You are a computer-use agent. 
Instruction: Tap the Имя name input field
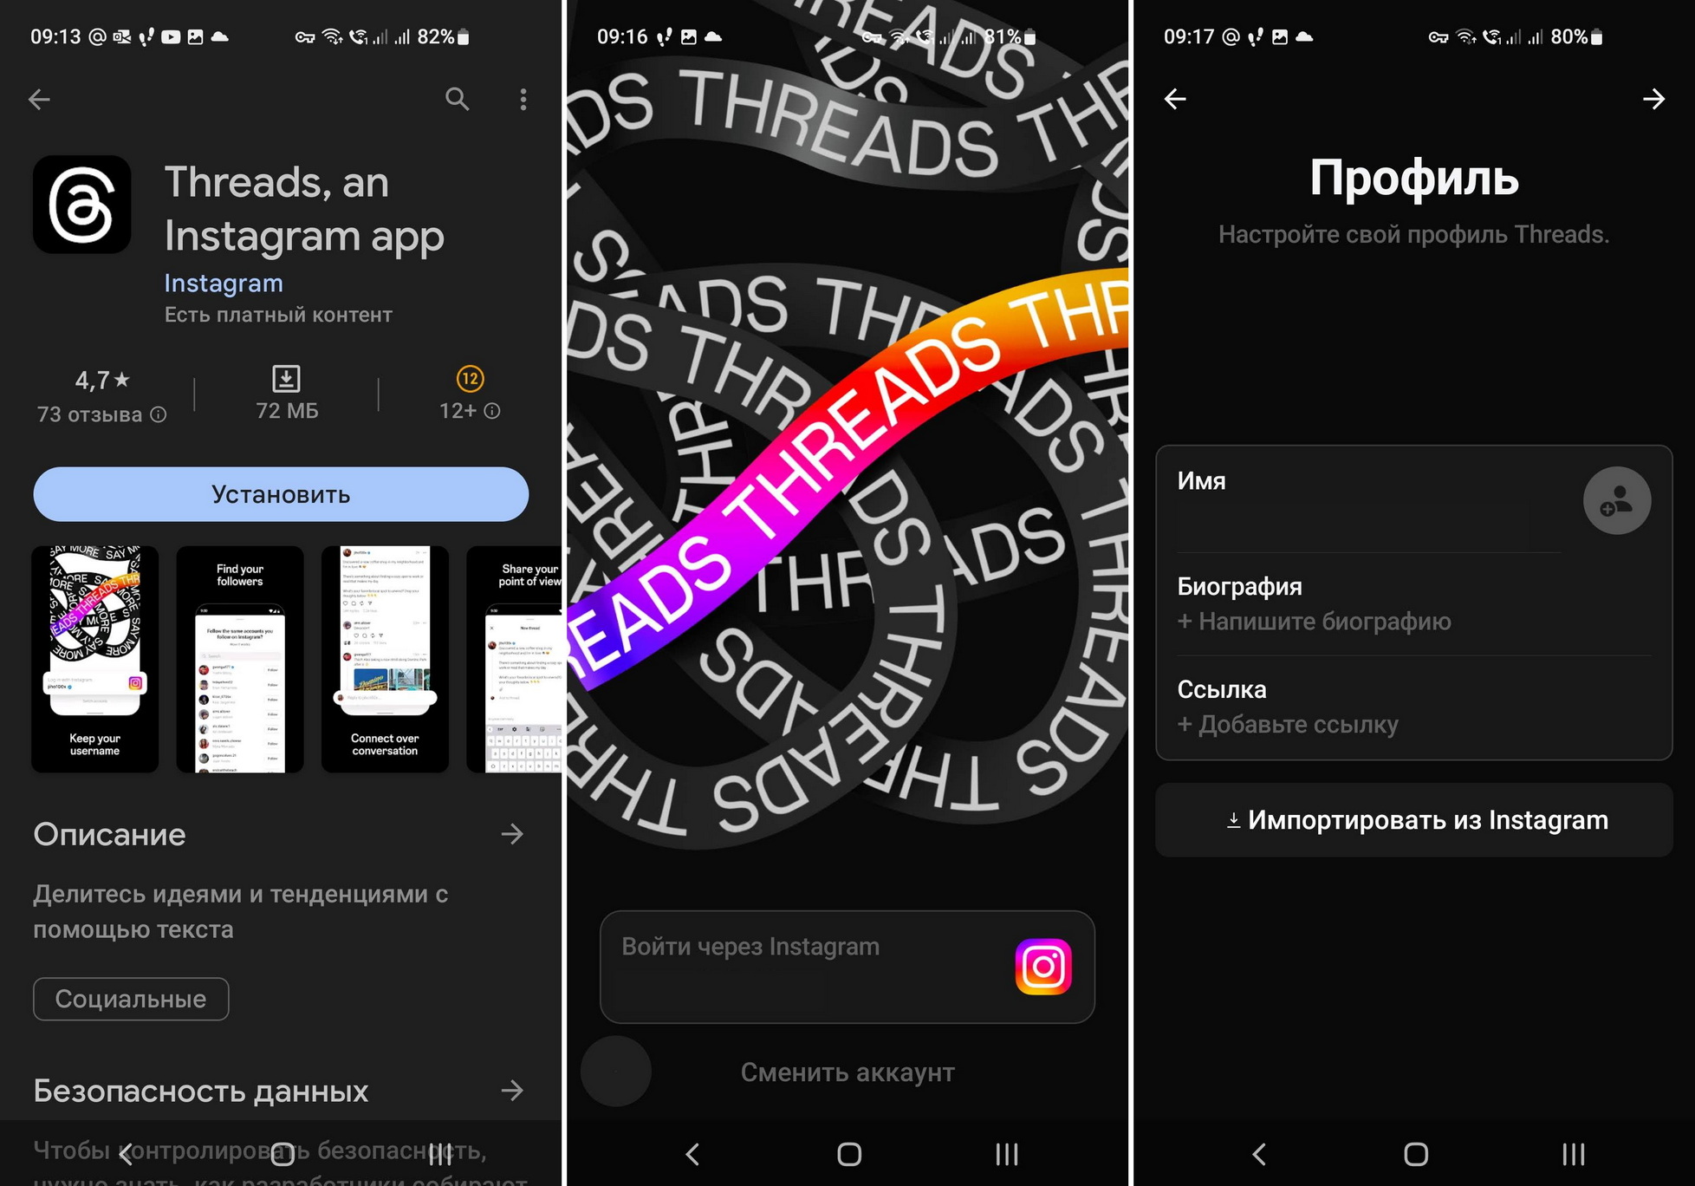pos(1351,514)
